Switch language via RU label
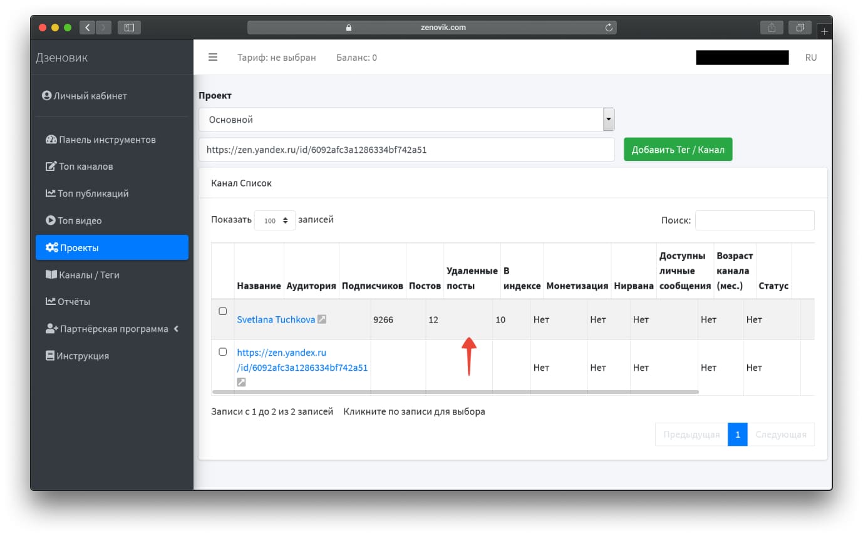The height and width of the screenshot is (536, 863). 811,57
